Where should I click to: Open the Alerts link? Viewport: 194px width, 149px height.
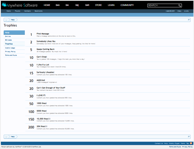click(186, 11)
